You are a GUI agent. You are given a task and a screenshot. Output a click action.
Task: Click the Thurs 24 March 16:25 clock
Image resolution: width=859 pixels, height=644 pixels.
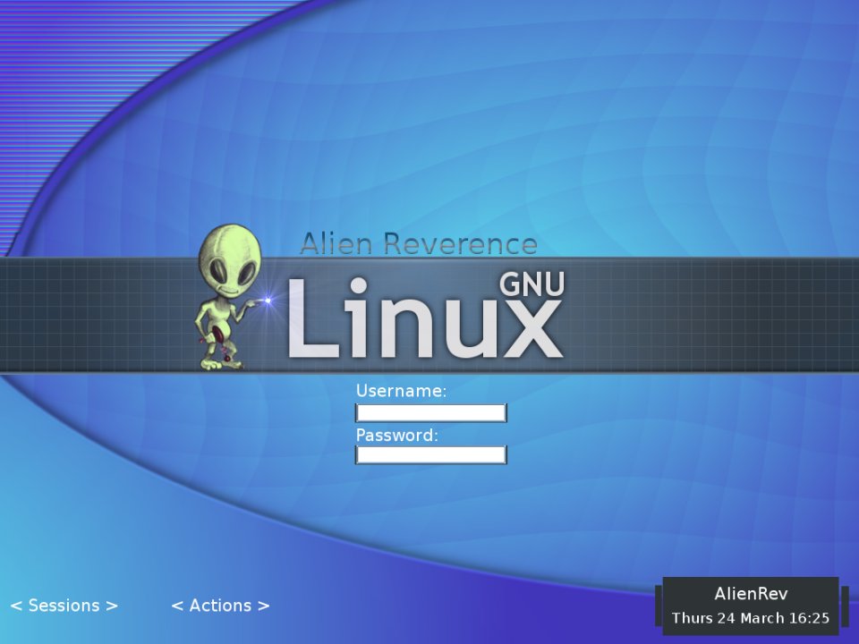(x=751, y=618)
